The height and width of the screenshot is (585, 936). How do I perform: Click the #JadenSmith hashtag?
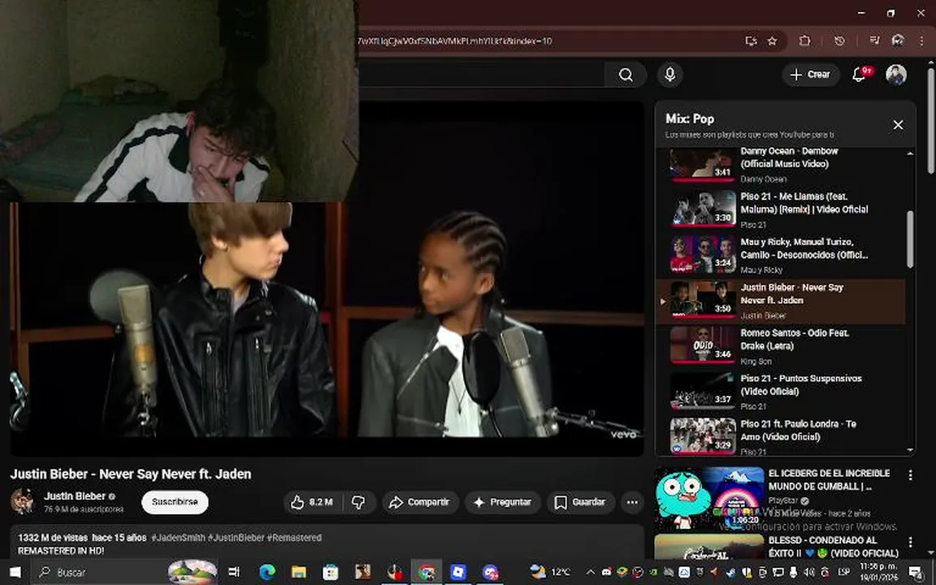tap(178, 538)
